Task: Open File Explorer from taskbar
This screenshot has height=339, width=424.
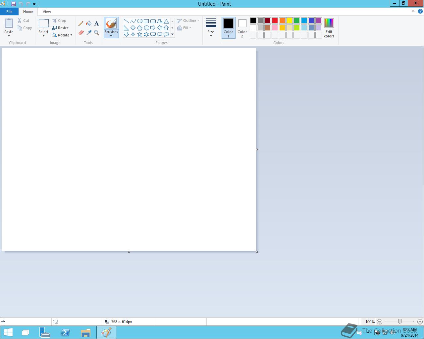Action: click(85, 332)
